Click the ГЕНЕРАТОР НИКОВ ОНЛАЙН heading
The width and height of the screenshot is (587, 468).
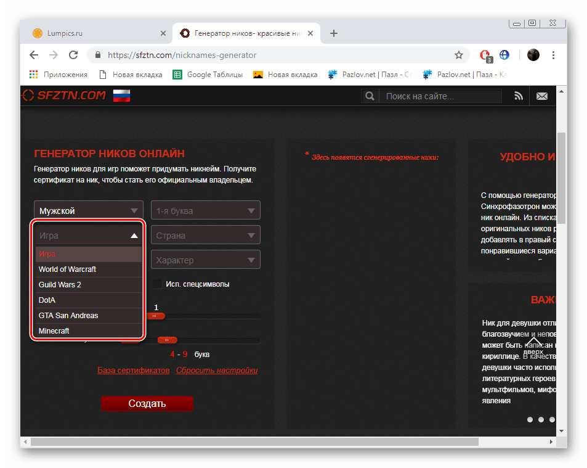point(109,154)
